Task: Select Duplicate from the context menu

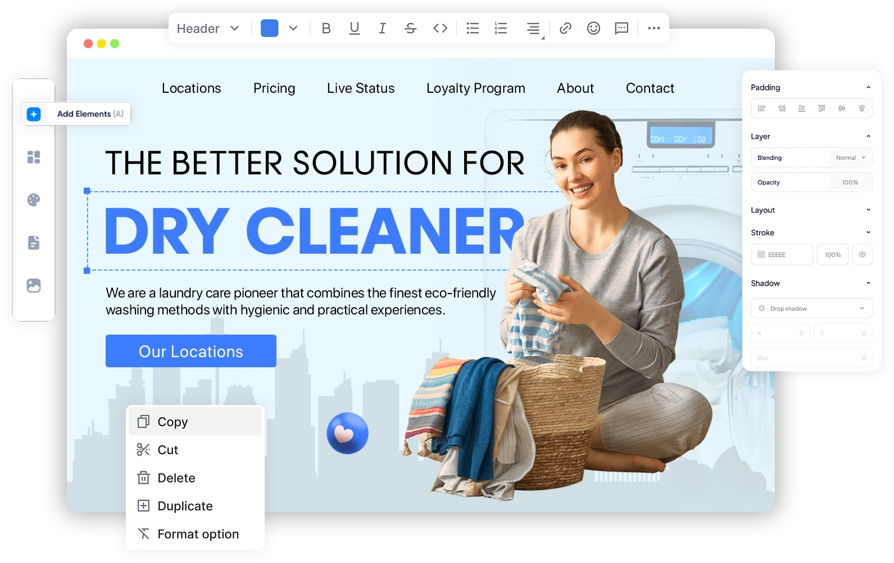Action: coord(185,506)
